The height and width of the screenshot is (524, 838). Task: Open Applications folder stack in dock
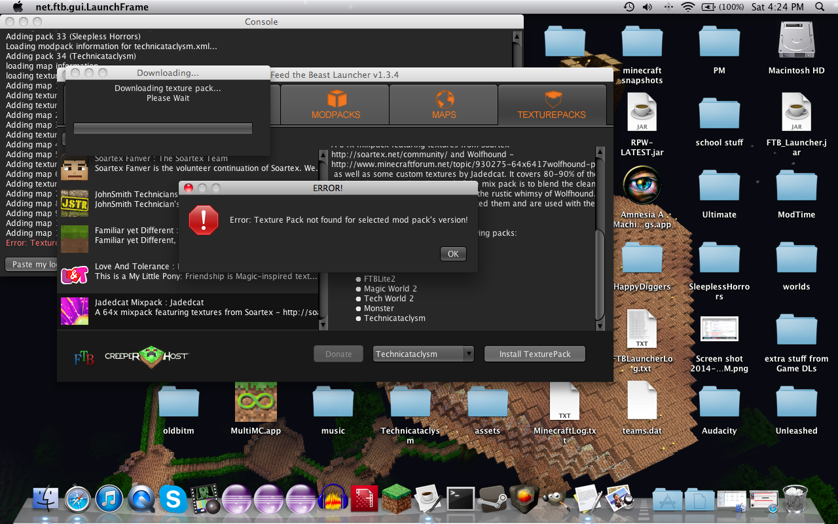(667, 500)
